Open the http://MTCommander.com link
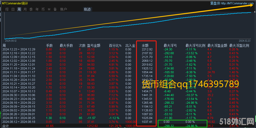This screenshot has height=128, width=256. click(237, 3)
